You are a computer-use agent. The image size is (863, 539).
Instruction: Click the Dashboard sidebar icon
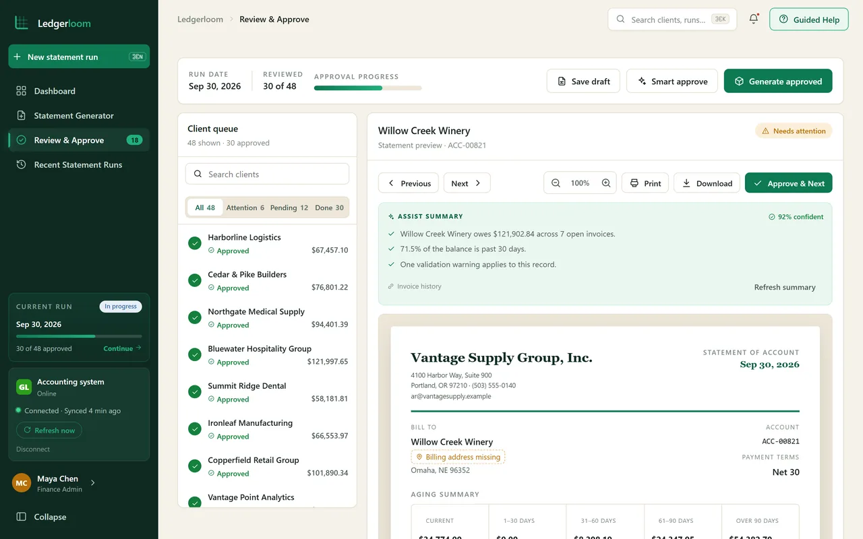[22, 91]
